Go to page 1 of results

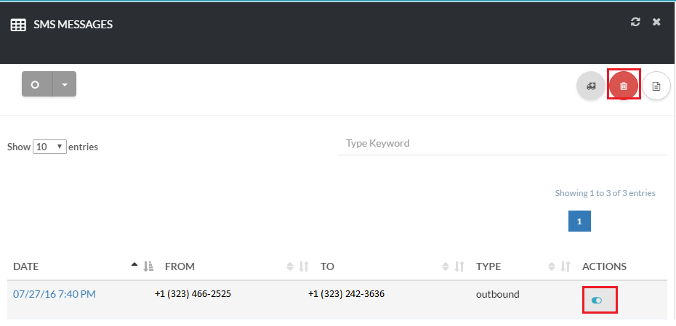pos(579,221)
